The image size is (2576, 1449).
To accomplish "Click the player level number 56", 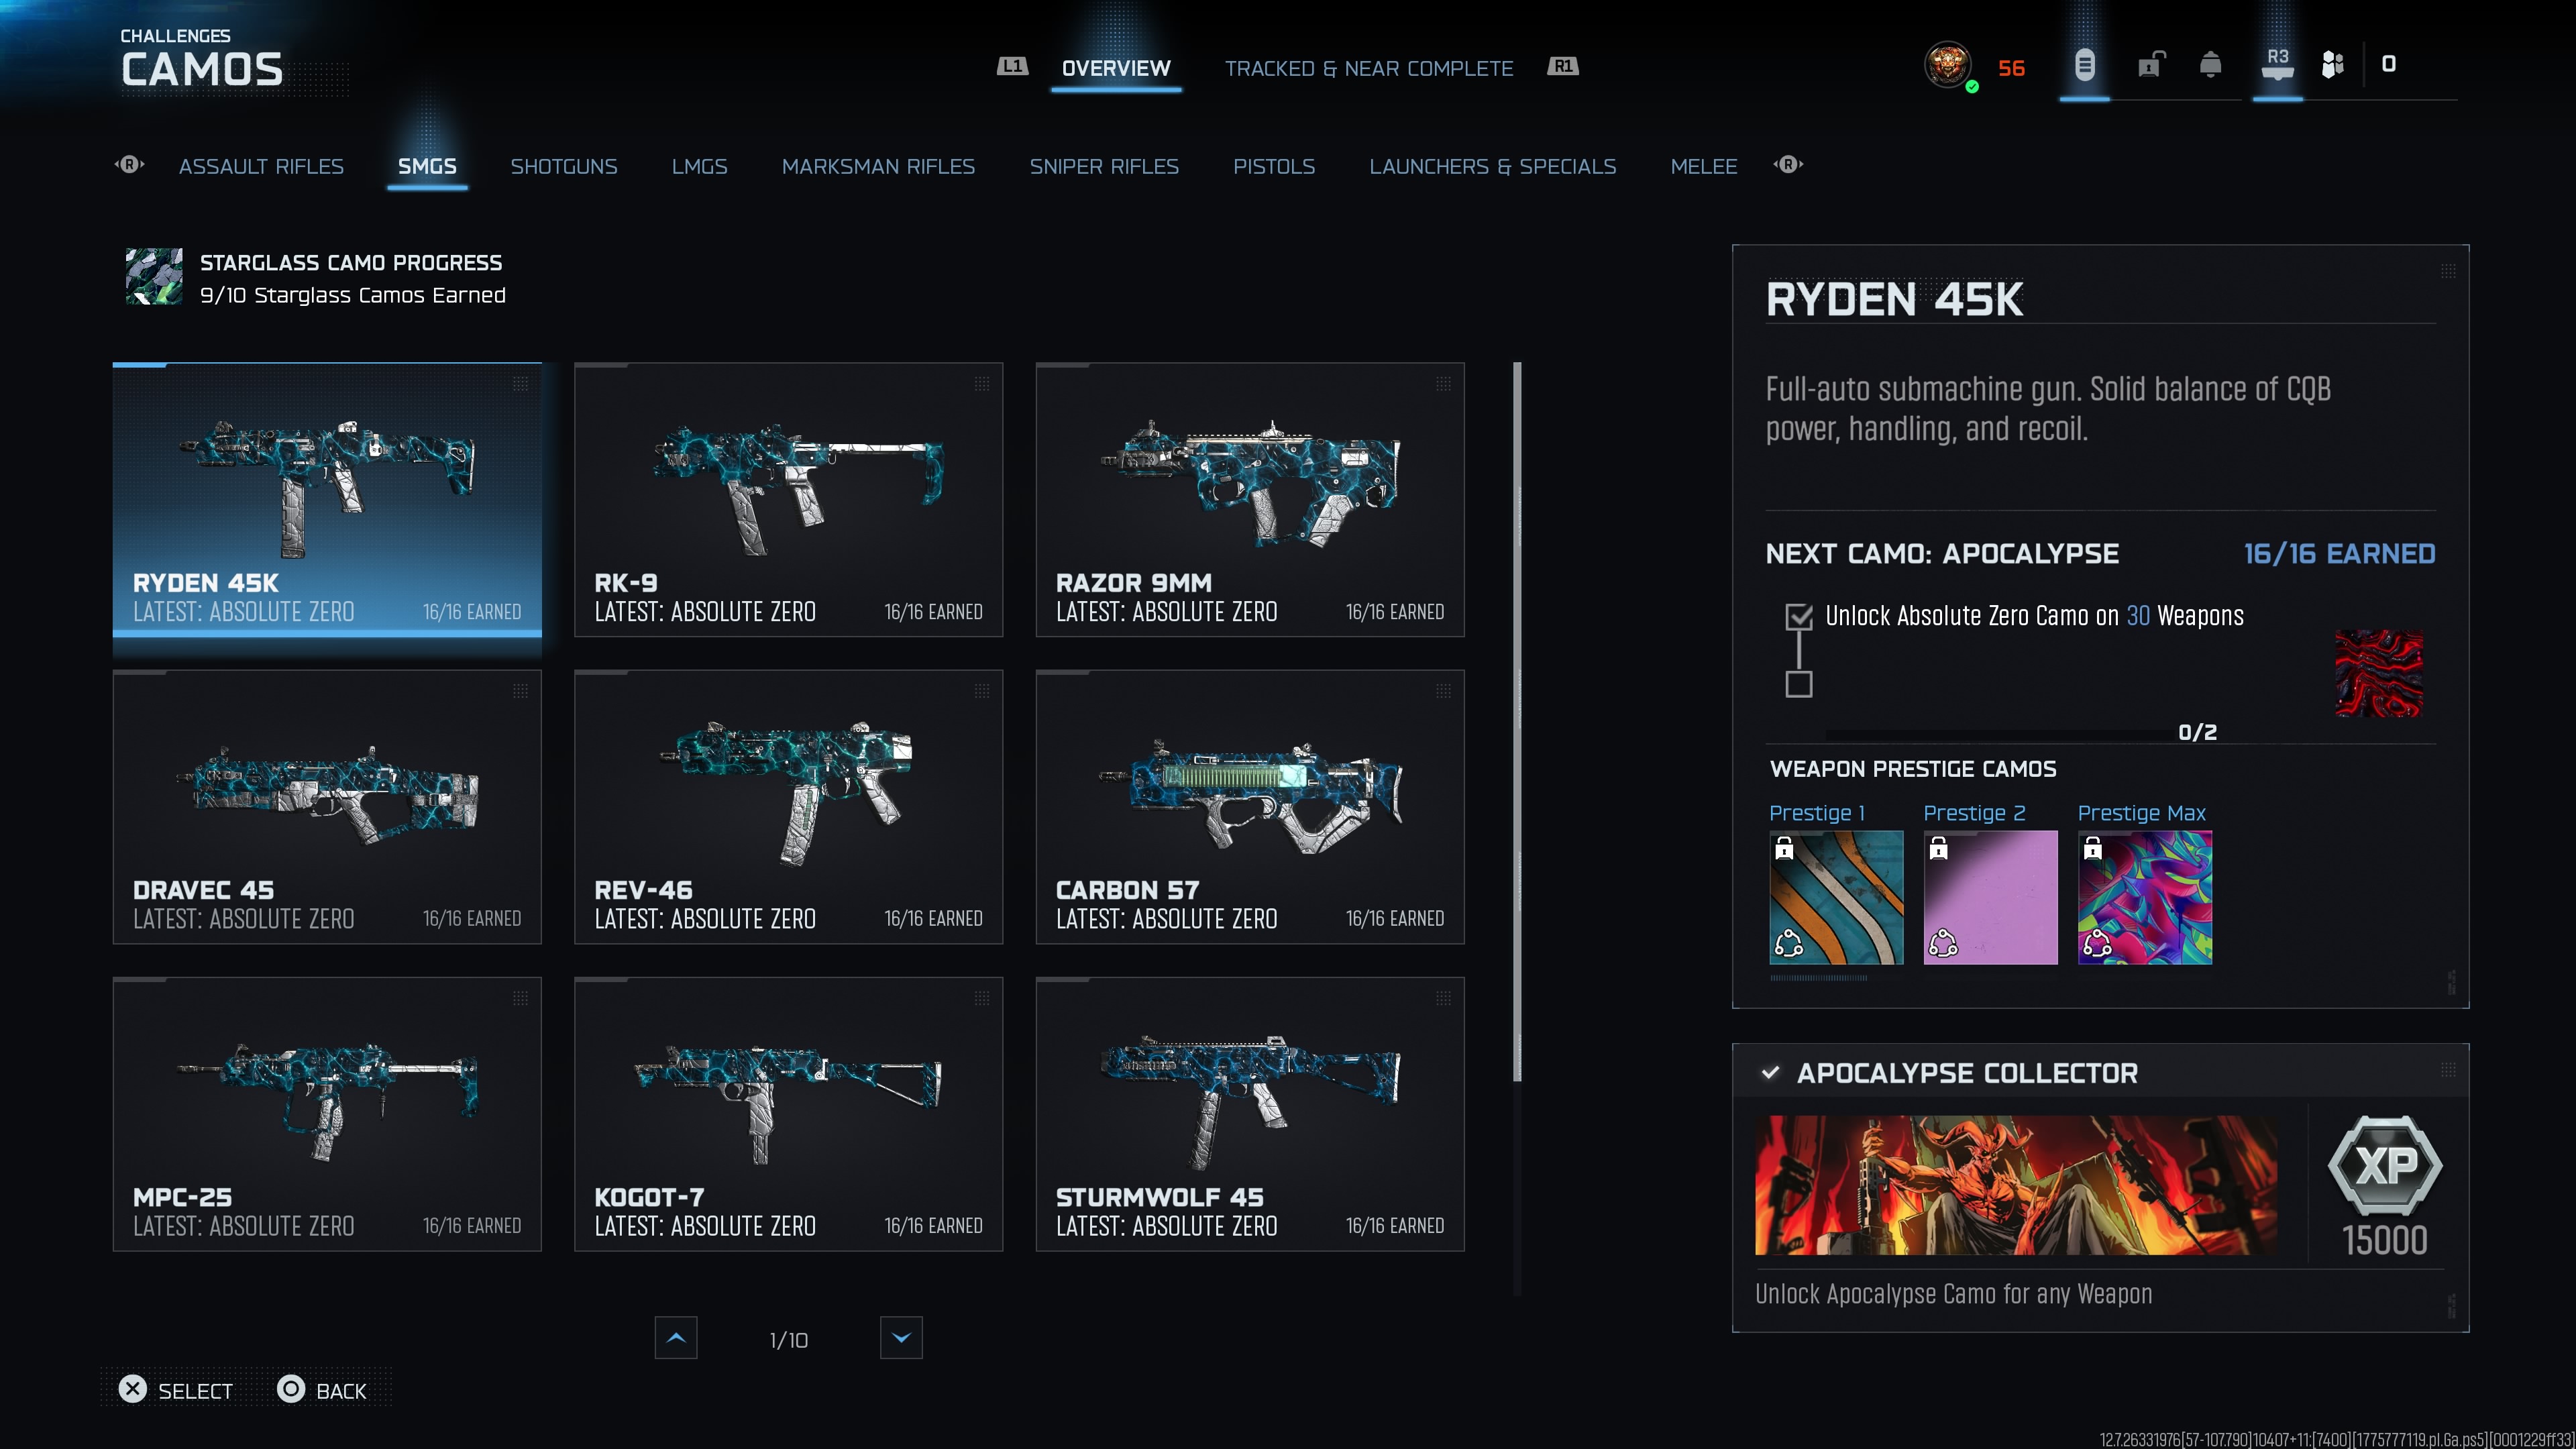I will click(x=2011, y=68).
